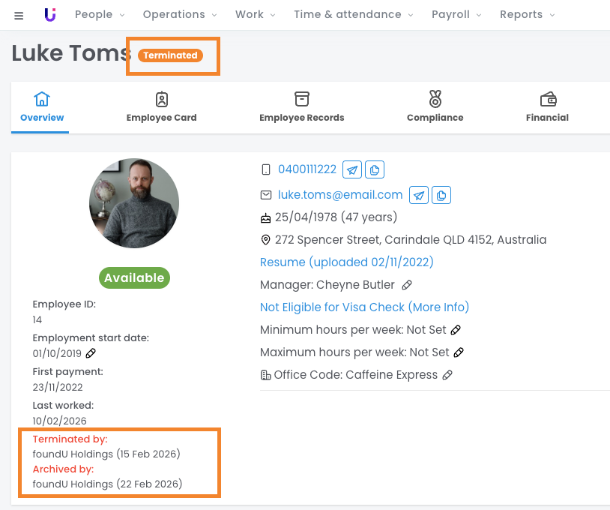Expand the Payroll menu

(x=456, y=14)
